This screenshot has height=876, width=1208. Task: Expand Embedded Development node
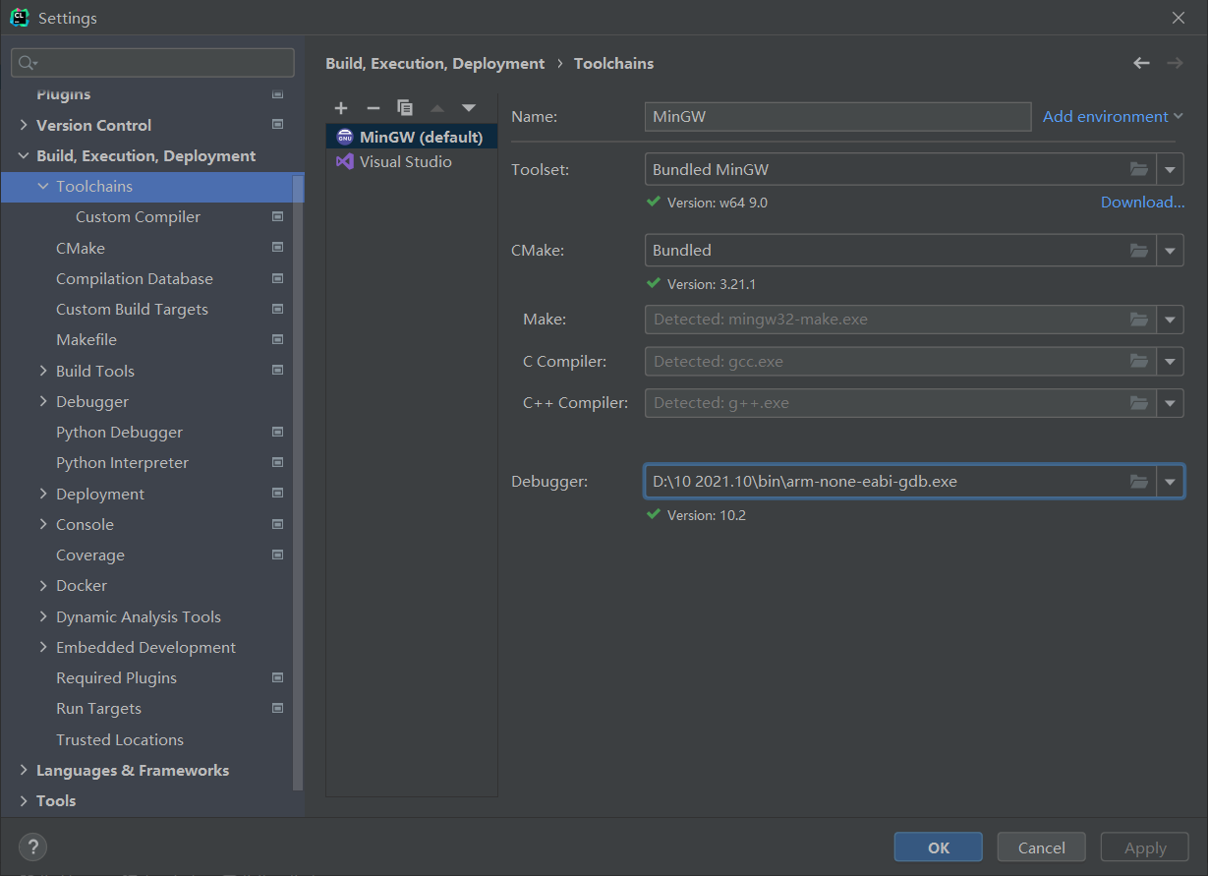pyautogui.click(x=43, y=647)
